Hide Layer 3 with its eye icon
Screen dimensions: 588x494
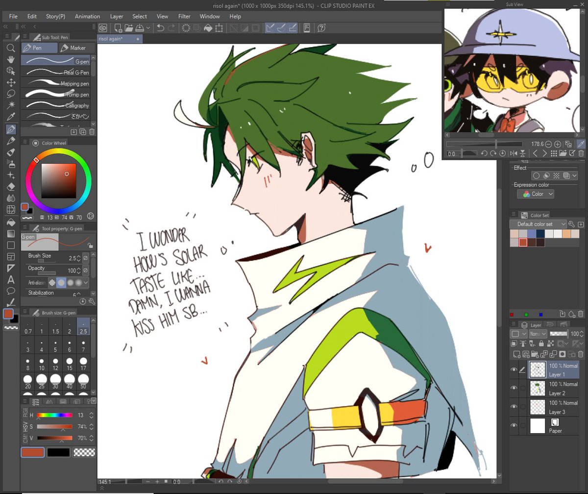point(514,407)
